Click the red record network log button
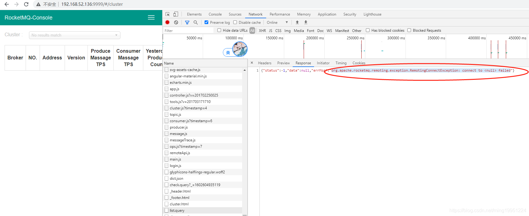 (x=167, y=22)
